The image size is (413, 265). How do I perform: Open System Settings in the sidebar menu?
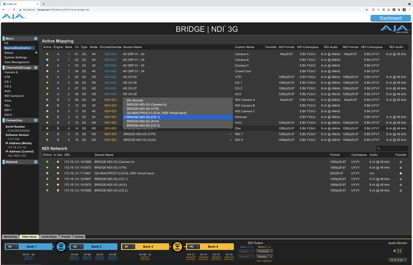(15, 57)
